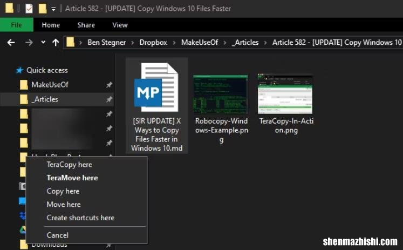Click the title bar folder icon
Viewport: 403px width, 250px height.
[x=9, y=8]
